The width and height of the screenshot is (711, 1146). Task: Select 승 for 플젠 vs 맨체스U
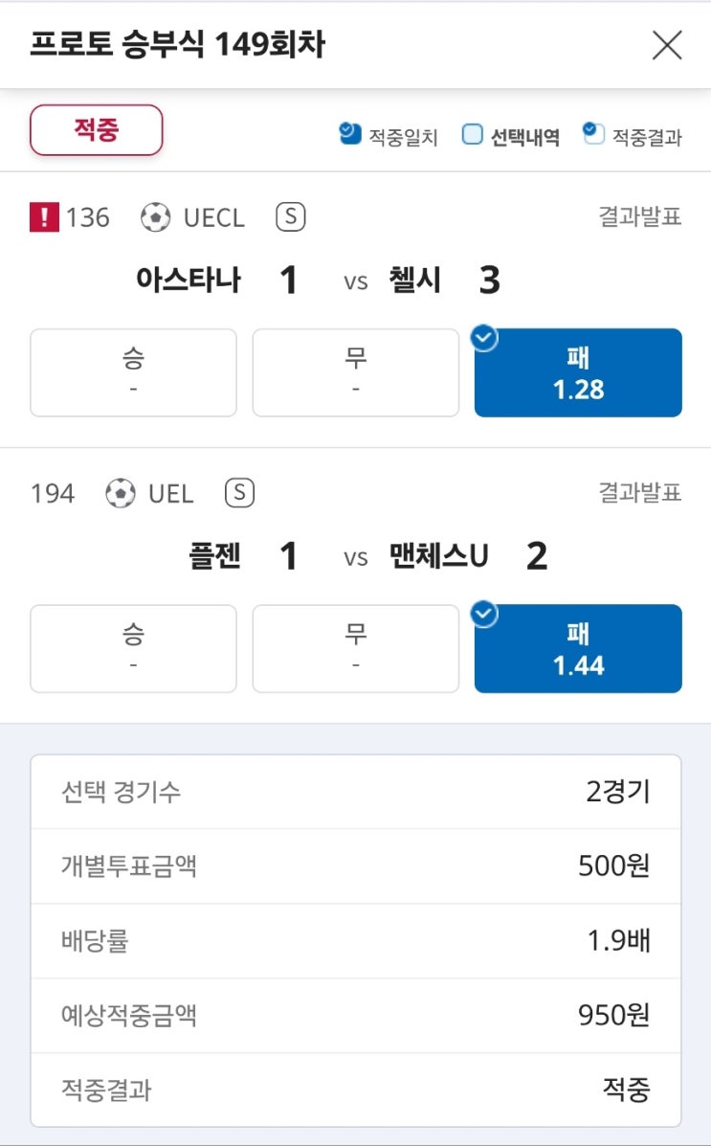coord(133,648)
